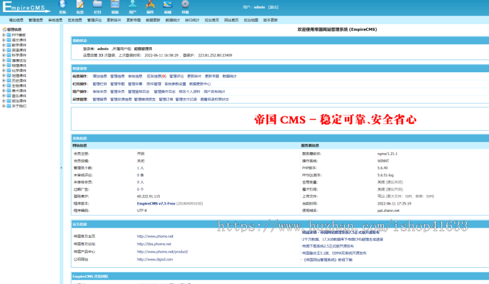Open 管理操作日志 in the quick menu

tap(165, 92)
